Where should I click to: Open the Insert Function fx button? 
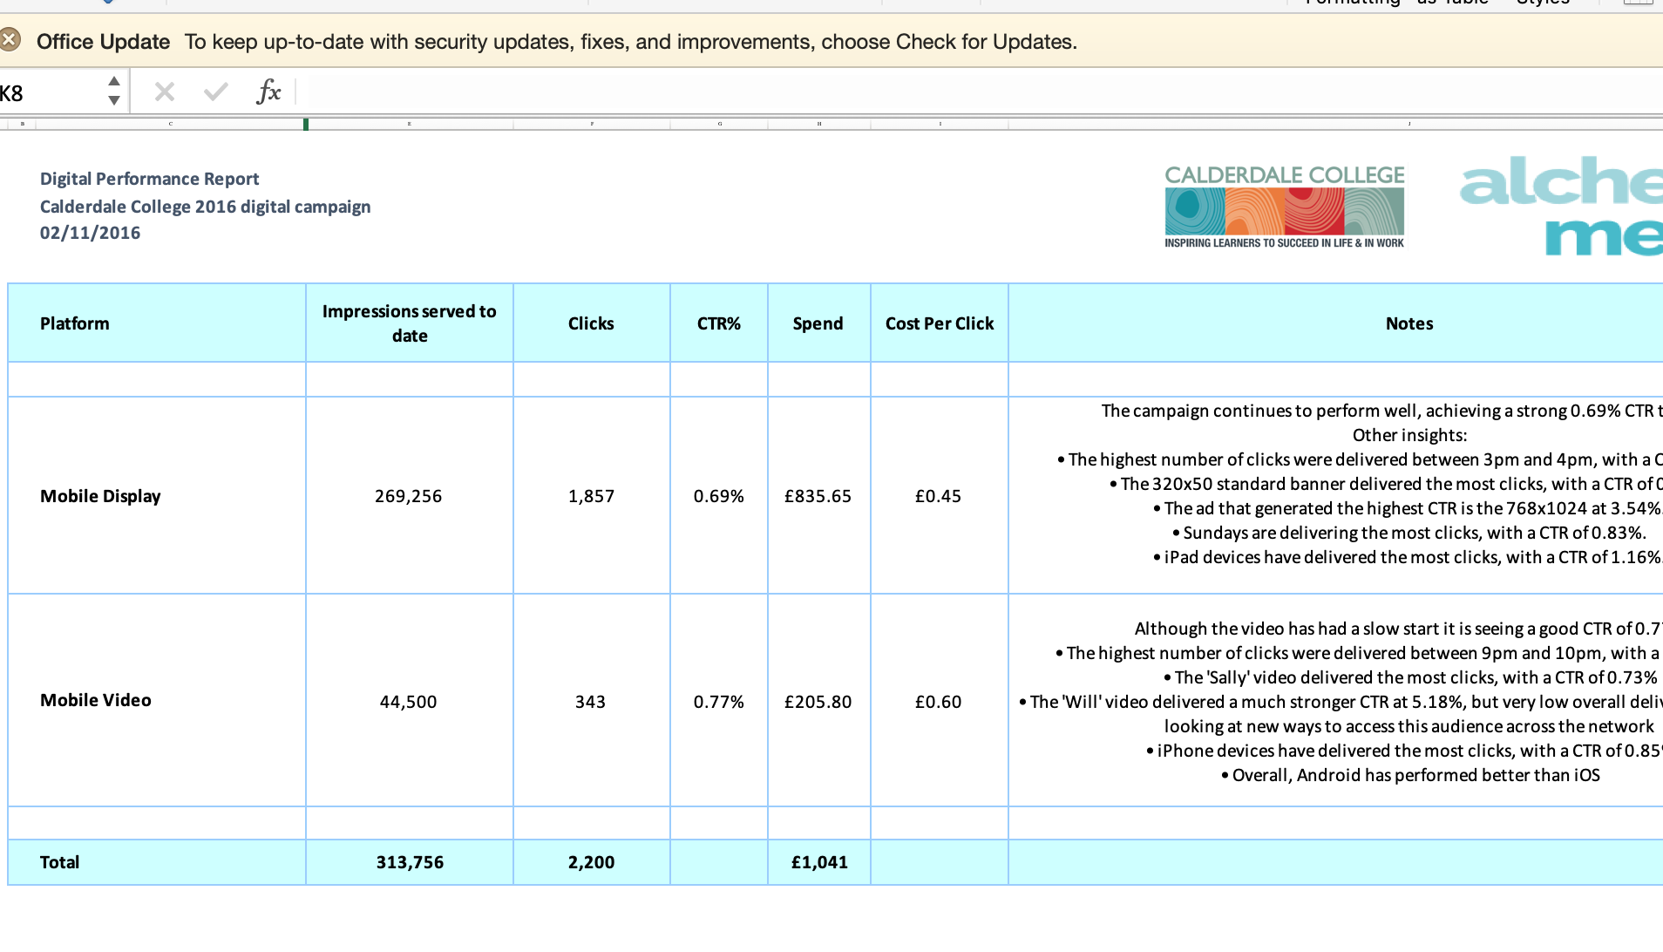tap(268, 92)
